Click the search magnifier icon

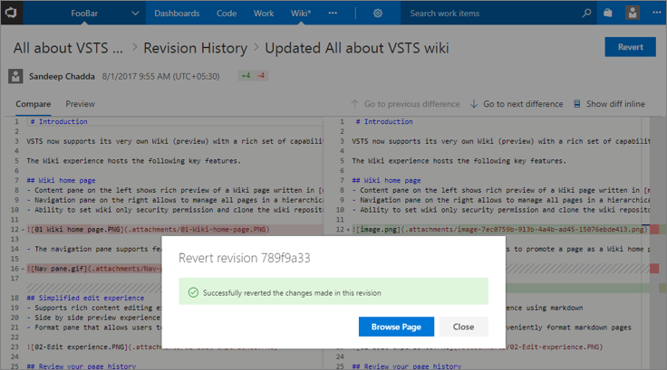click(x=586, y=14)
